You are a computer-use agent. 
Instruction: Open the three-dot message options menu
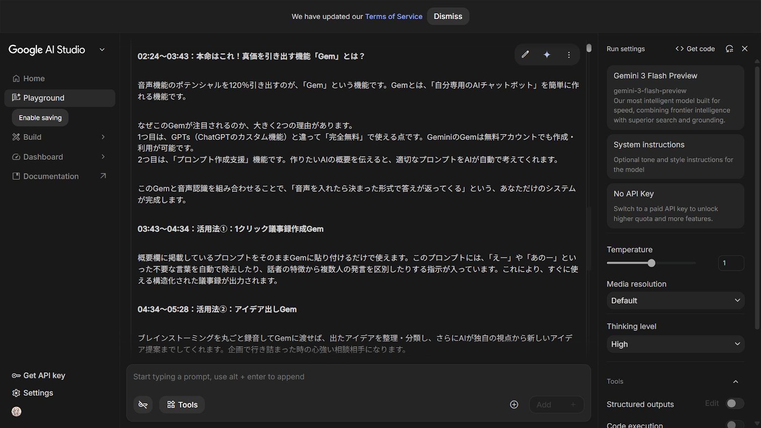point(569,55)
